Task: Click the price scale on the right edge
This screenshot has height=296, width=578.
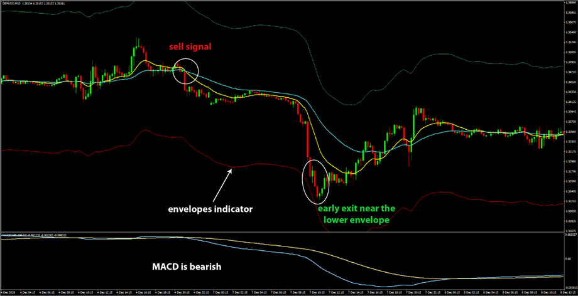Action: point(569,125)
